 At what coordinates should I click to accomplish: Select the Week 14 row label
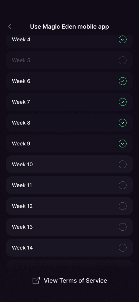click(22, 247)
